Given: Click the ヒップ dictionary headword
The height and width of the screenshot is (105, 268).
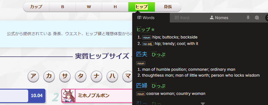Looking at the screenshot, I should pos(143,29).
